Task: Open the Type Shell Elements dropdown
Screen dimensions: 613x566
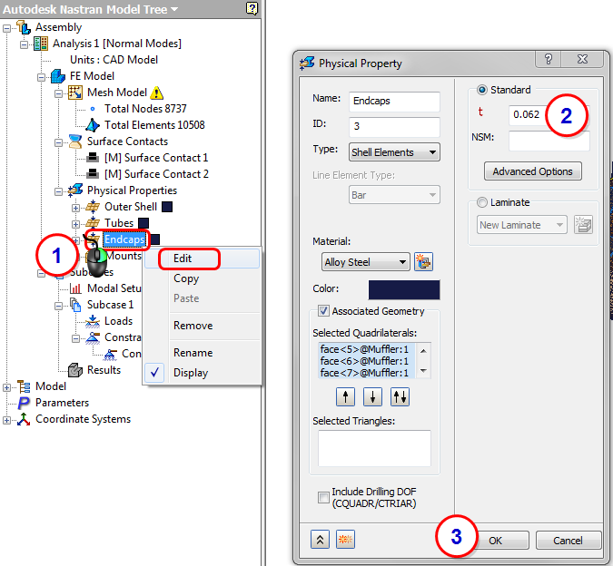Action: [394, 152]
